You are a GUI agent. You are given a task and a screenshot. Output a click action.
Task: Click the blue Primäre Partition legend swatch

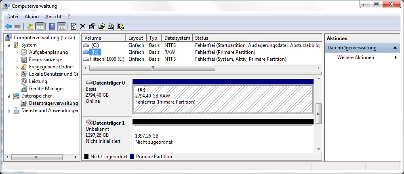132,157
